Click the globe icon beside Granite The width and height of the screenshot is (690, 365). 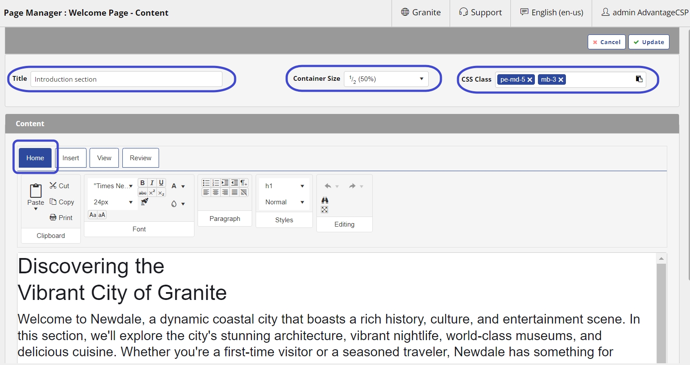coord(405,12)
